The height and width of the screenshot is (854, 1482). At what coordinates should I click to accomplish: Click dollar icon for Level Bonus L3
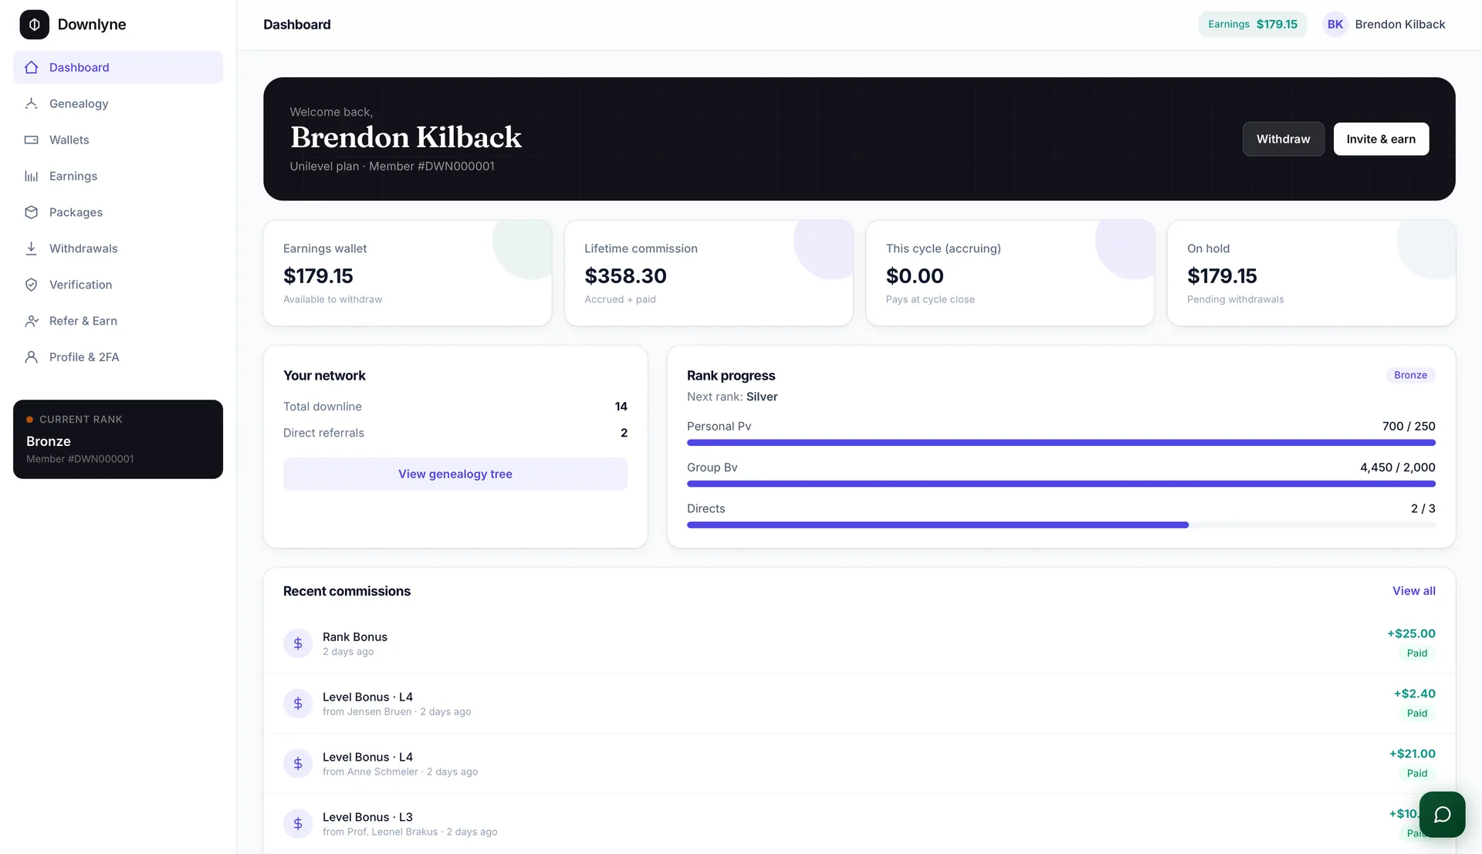[x=298, y=824]
